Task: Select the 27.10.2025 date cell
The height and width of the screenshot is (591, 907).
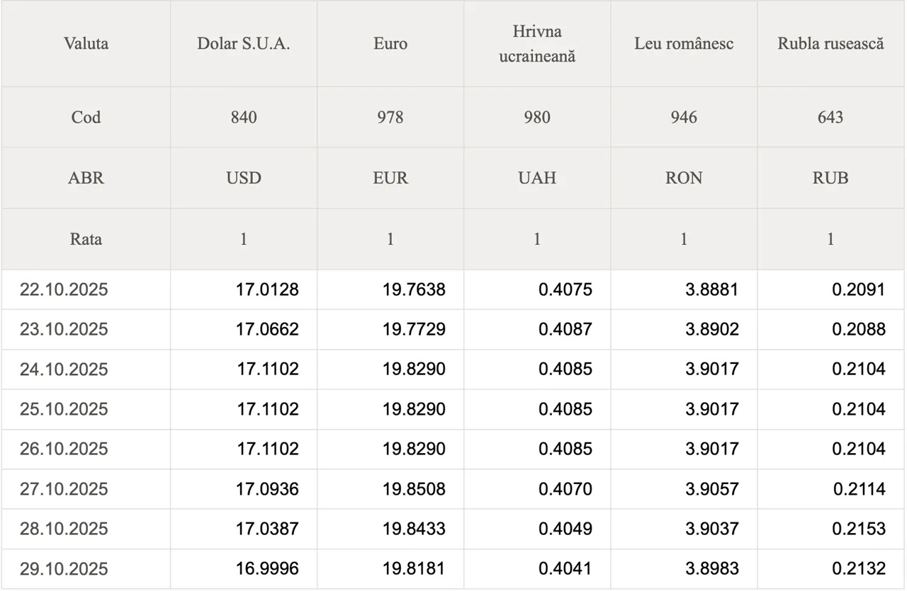Action: pyautogui.click(x=64, y=488)
